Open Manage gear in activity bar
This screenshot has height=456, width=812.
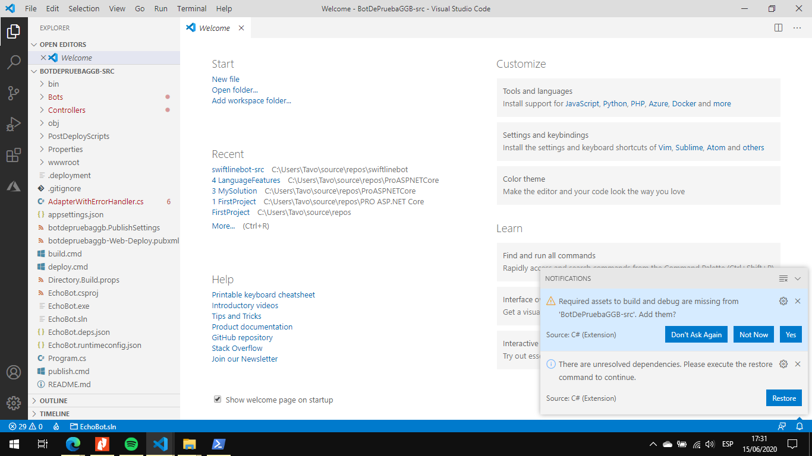coord(14,403)
